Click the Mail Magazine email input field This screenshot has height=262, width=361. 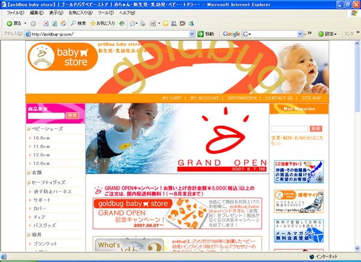click(x=289, y=128)
